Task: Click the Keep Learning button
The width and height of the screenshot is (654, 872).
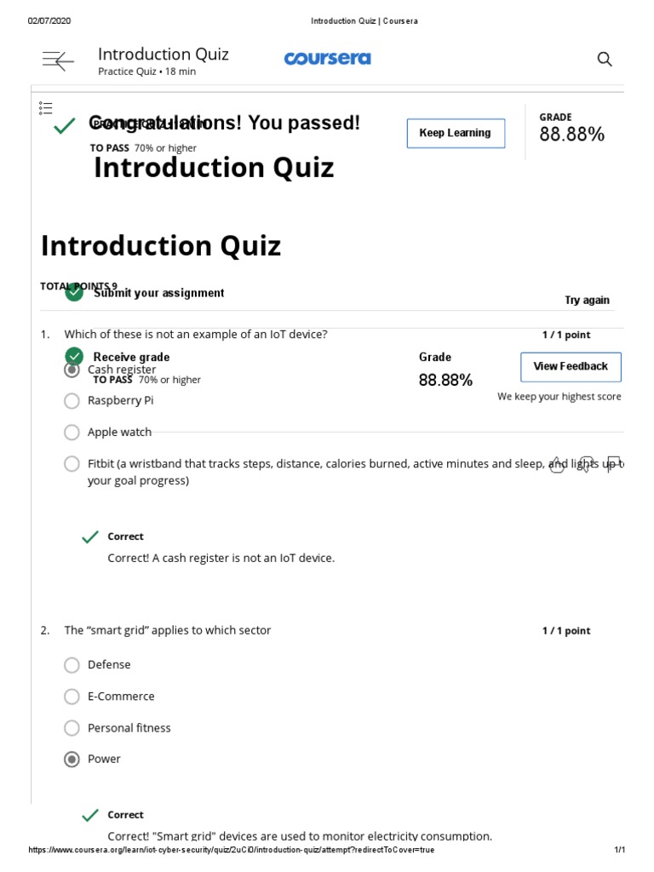Action: (456, 134)
